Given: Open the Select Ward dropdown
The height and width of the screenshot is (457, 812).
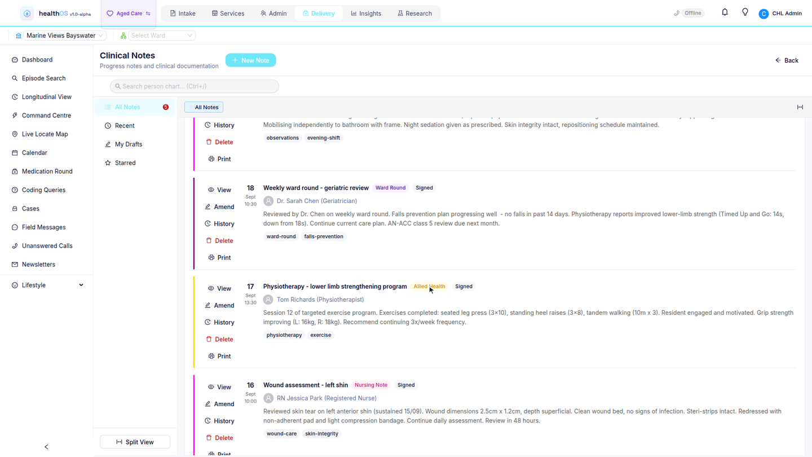Looking at the screenshot, I should [162, 36].
